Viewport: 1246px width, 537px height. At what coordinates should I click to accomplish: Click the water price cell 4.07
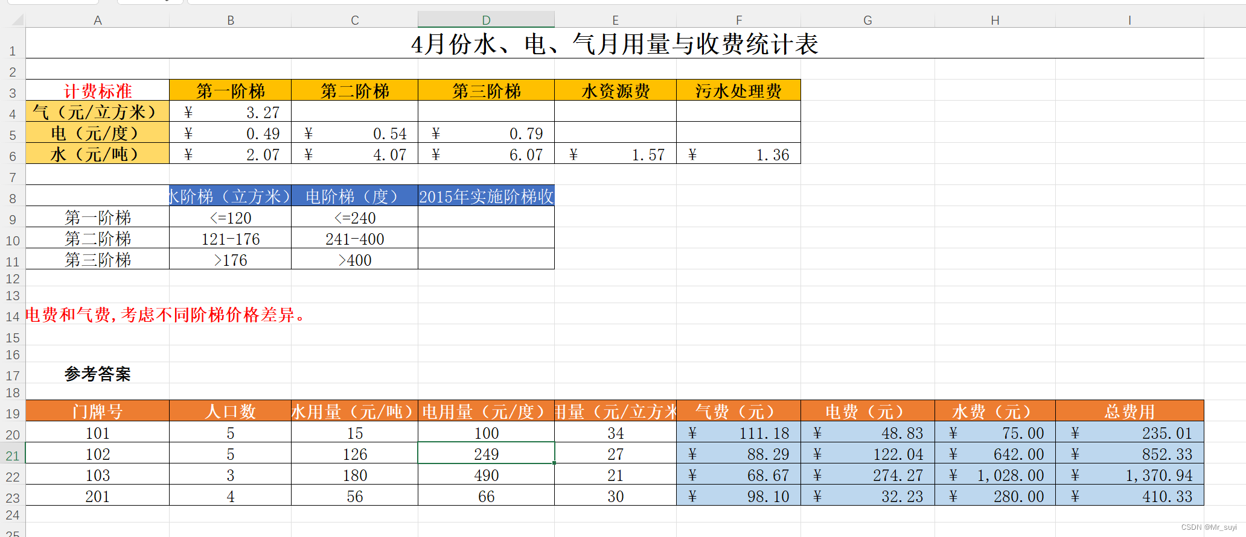pyautogui.click(x=355, y=154)
